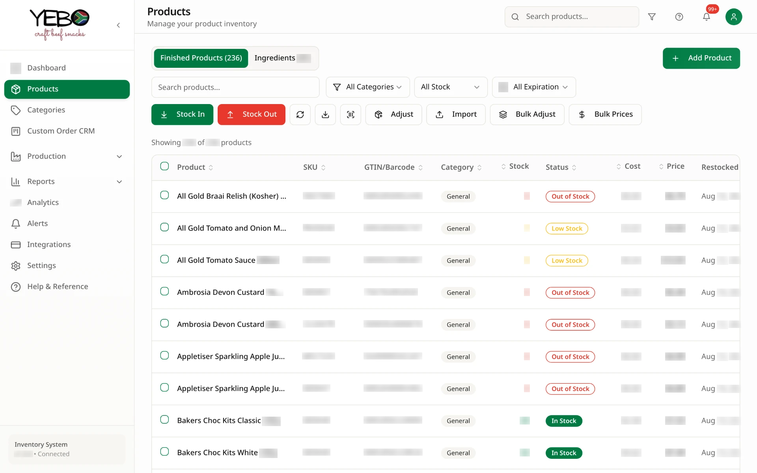Click the Bulk Adjust button
The image size is (757, 473).
coord(527,114)
